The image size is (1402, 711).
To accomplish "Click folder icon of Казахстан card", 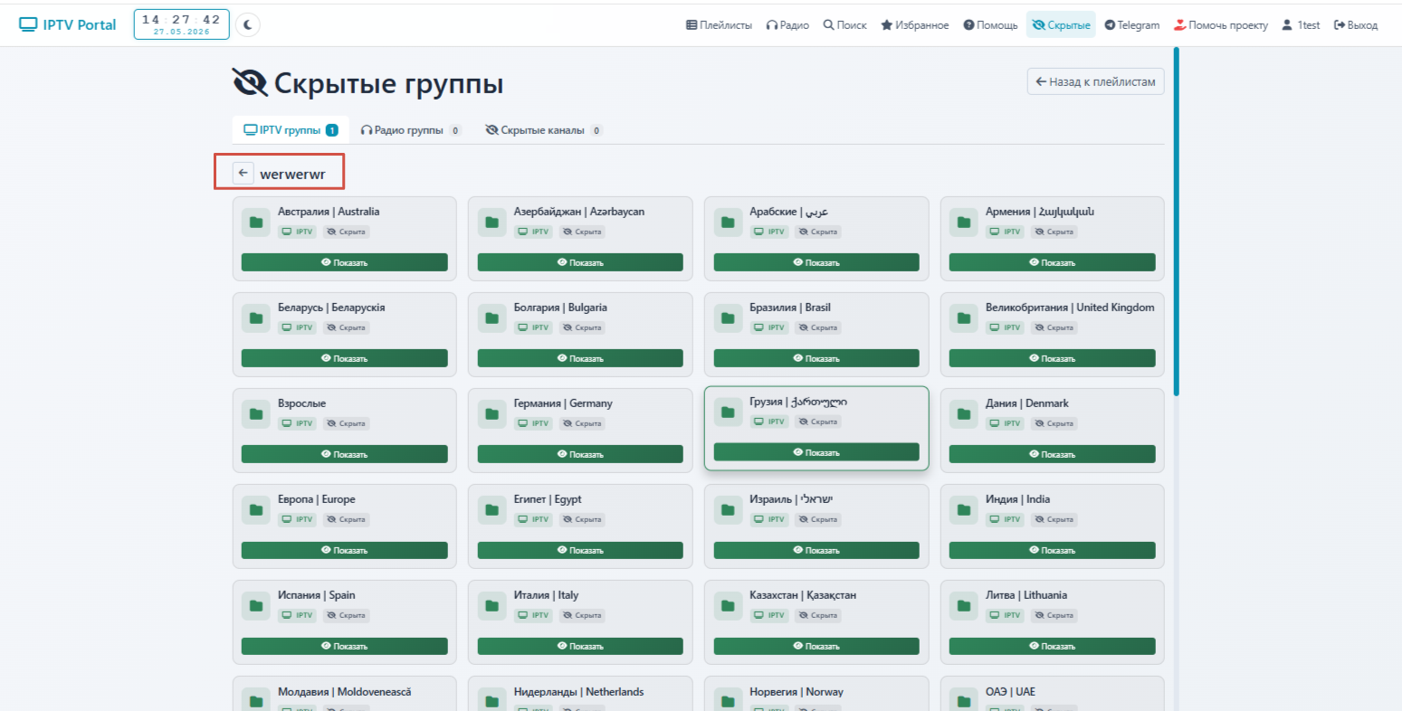I will pos(728,606).
